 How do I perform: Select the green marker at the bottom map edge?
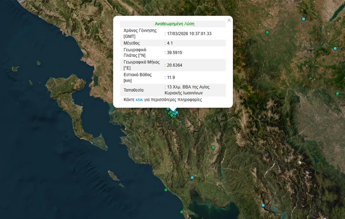tap(181, 212)
